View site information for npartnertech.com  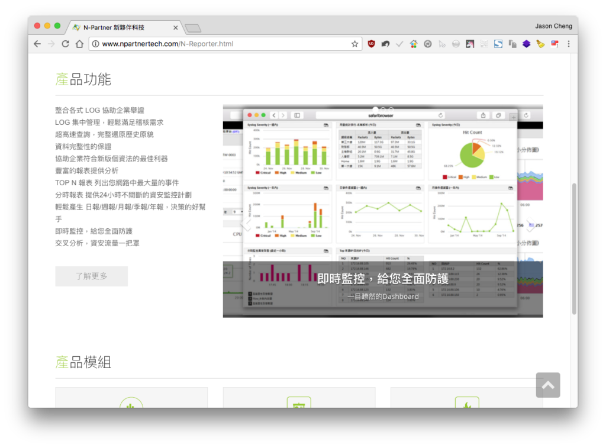(x=95, y=44)
